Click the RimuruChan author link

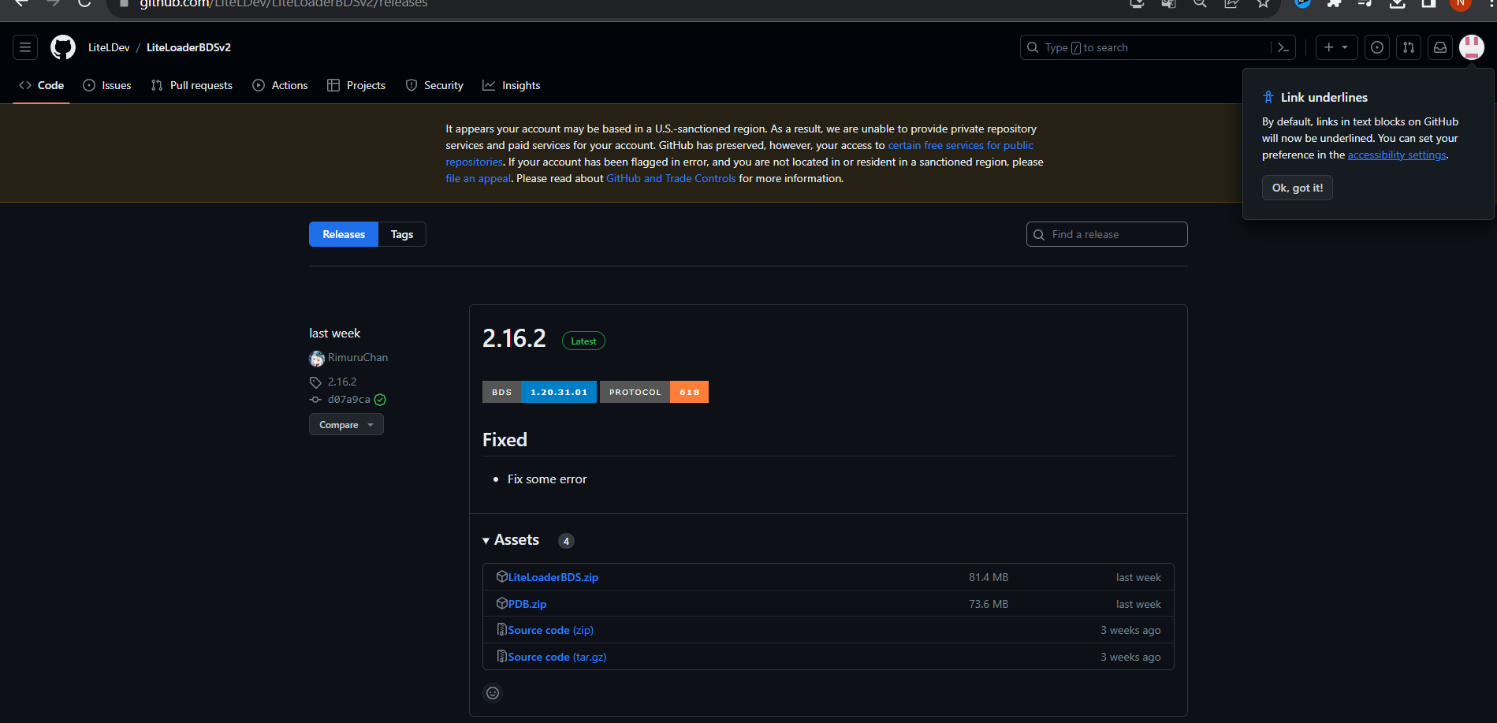tap(357, 357)
